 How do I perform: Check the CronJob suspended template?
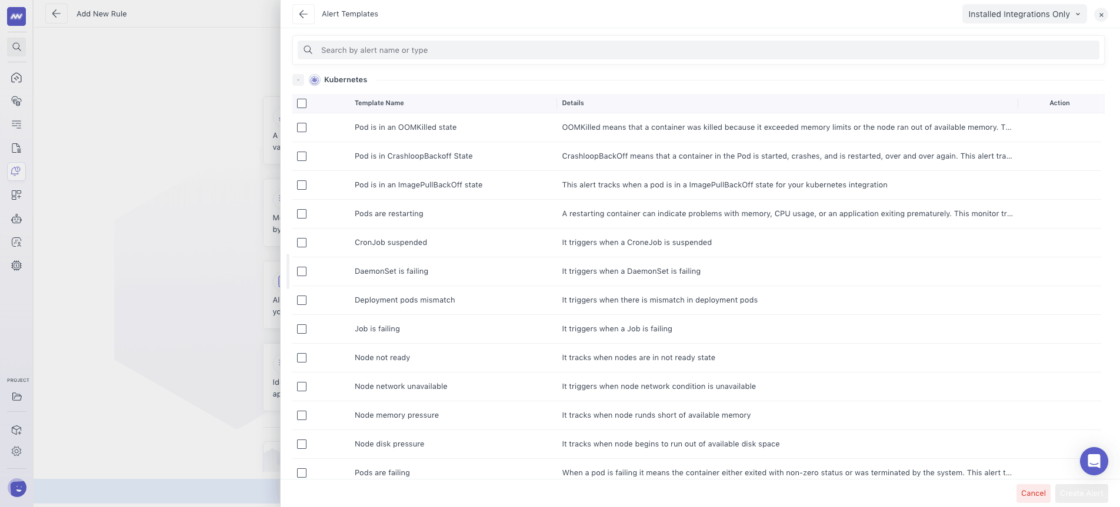point(302,243)
